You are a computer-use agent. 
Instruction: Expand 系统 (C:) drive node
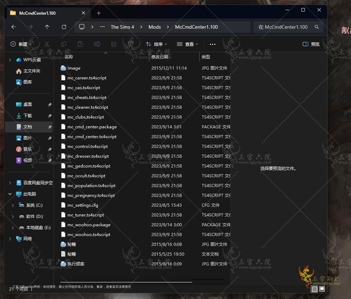(x=13, y=205)
